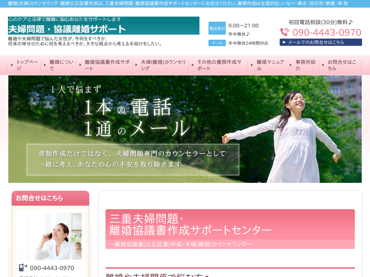The height and width of the screenshot is (277, 370).
Task: Open the トップページ menu item
Action: point(25,65)
